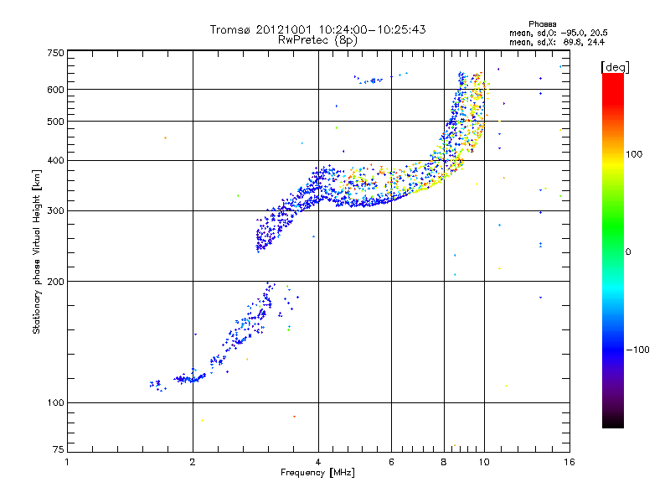670x503 pixels.
Task: Select the 'RwPretec (8p)' subtitle
Action: point(317,40)
